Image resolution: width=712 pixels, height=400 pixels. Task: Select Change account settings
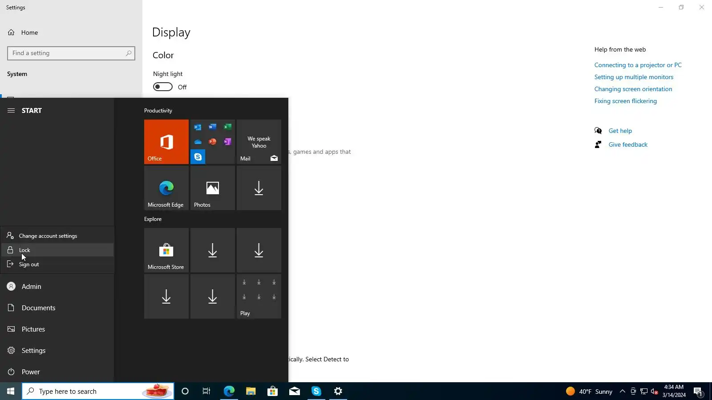coord(57,236)
